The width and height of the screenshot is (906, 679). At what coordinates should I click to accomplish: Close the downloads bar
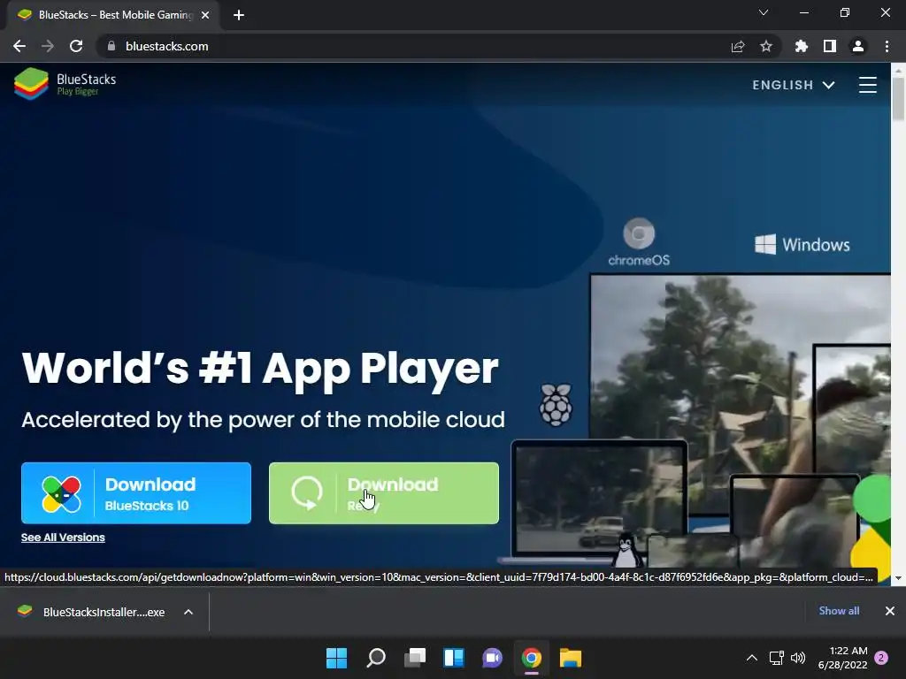click(x=890, y=611)
